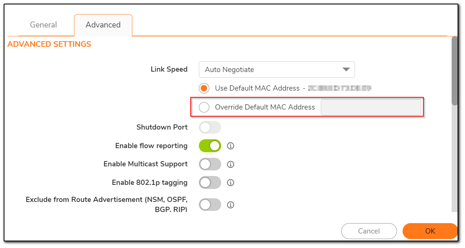Choose Override Default MAC Address option
465x248 pixels.
[204, 107]
